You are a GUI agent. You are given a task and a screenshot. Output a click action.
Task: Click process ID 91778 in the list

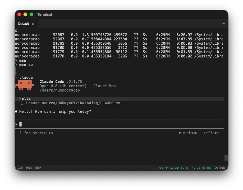58,56
